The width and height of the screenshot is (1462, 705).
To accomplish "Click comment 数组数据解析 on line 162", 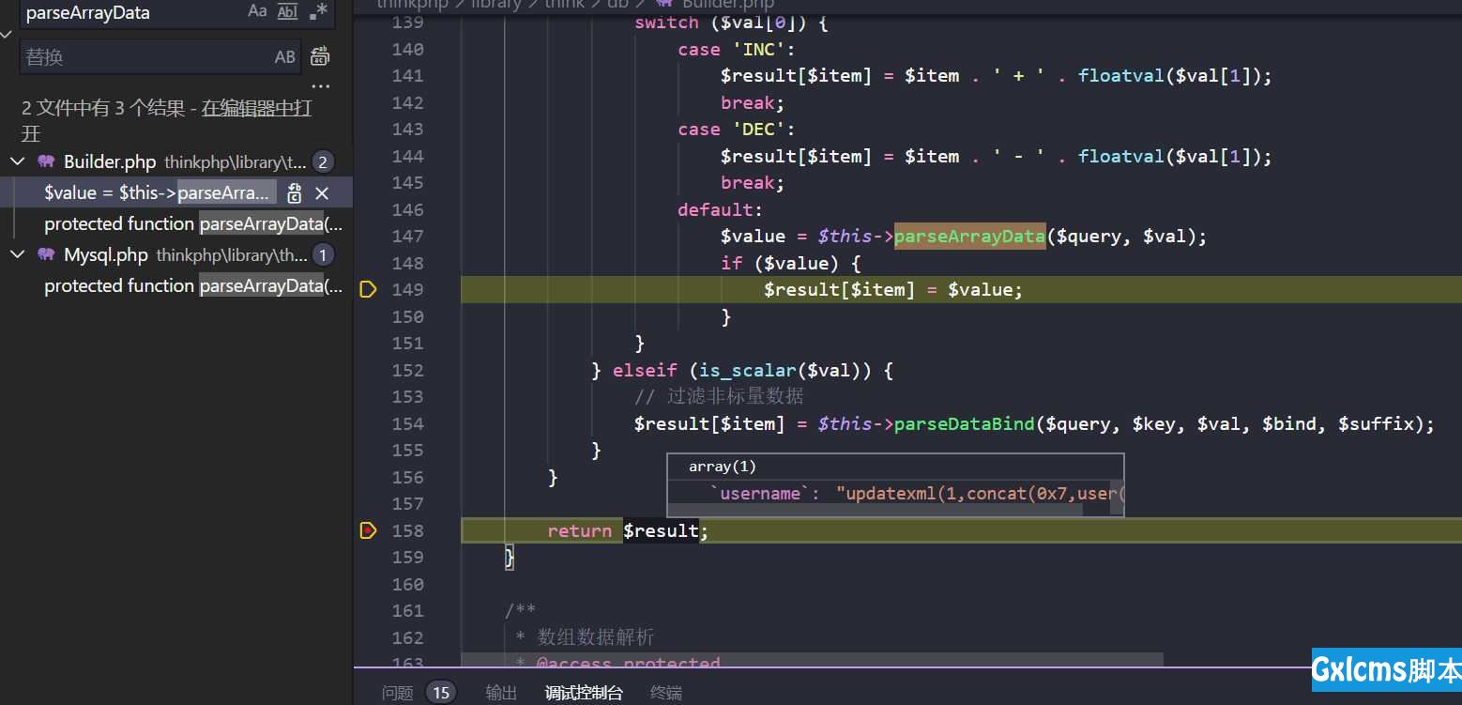I will coord(596,637).
